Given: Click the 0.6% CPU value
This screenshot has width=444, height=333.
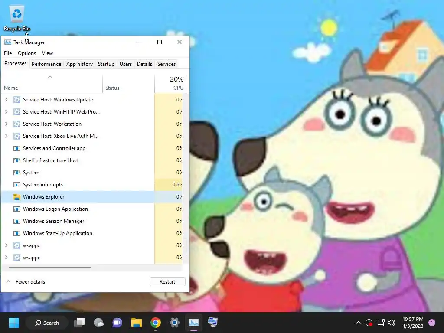Looking at the screenshot, I should click(177, 185).
